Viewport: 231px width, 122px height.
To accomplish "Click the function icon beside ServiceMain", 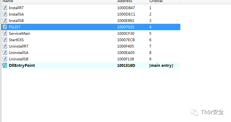I will point(5,33).
